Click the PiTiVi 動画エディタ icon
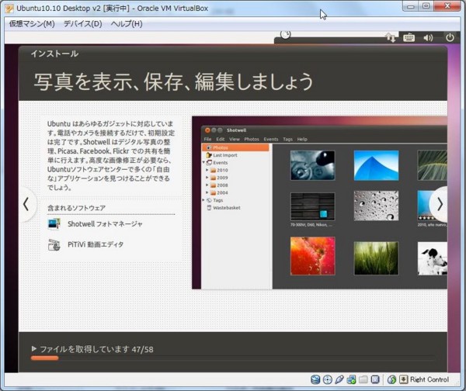Screen dimensions: 466x391 point(54,245)
